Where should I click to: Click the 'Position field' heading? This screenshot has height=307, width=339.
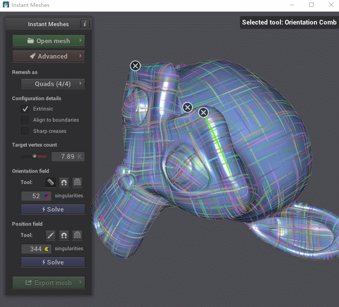click(27, 224)
